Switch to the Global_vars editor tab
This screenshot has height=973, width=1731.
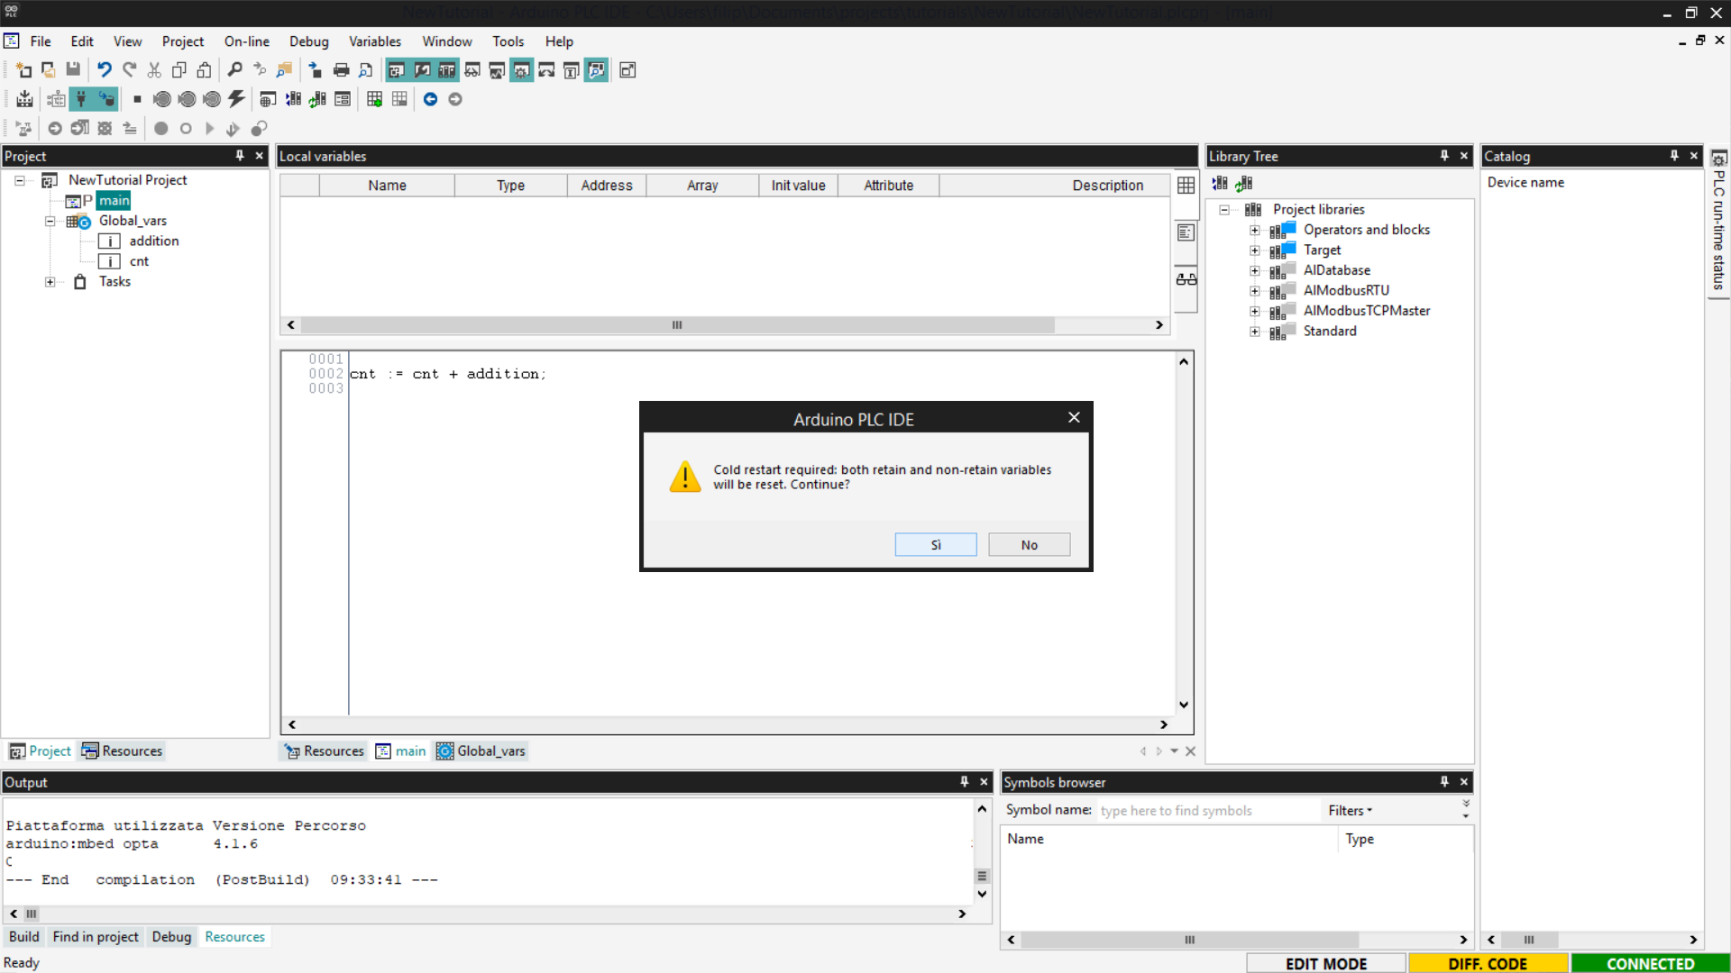tap(481, 751)
